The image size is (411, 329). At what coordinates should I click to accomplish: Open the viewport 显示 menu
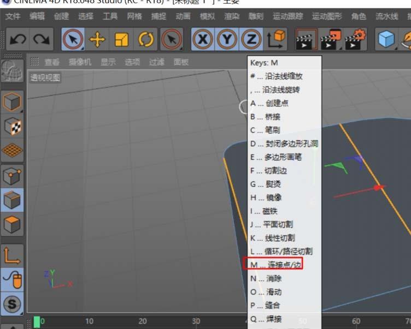pyautogui.click(x=108, y=62)
